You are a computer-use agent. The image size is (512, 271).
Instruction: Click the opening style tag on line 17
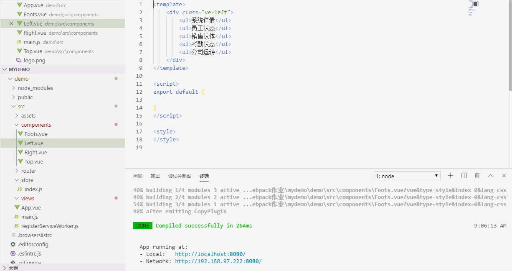tap(165, 131)
